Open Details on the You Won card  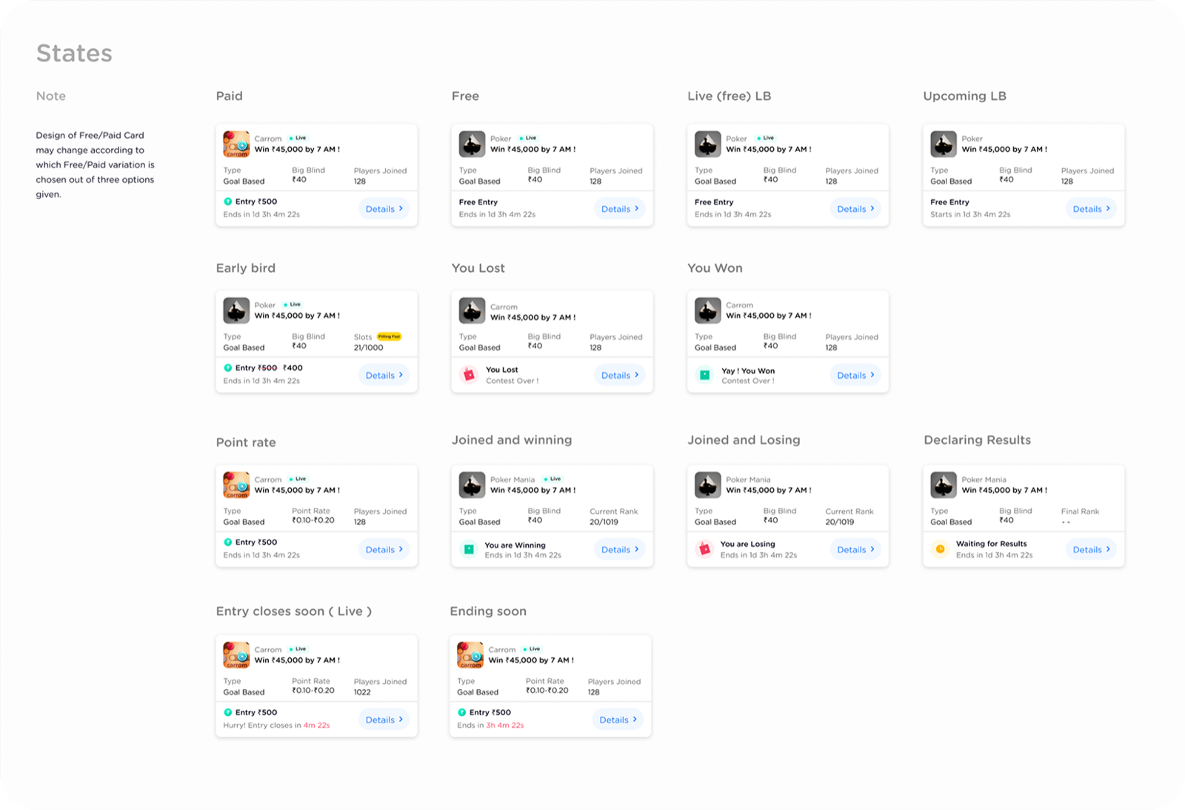855,375
